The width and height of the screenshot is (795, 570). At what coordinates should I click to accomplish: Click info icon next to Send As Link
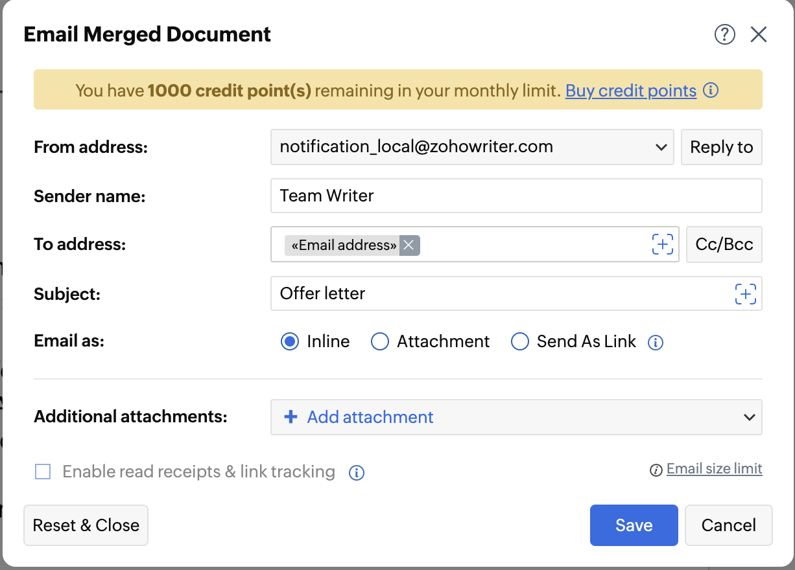point(656,343)
